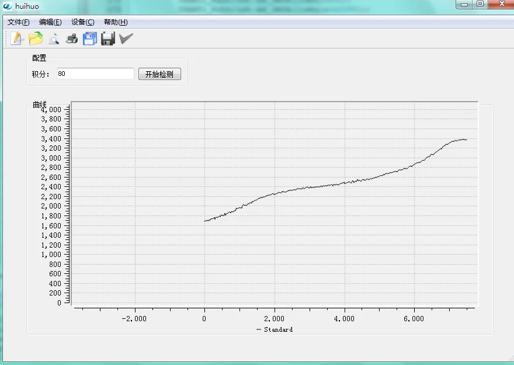The width and height of the screenshot is (514, 365).
Task: Click the print preview magnifier icon
Action: 53,39
